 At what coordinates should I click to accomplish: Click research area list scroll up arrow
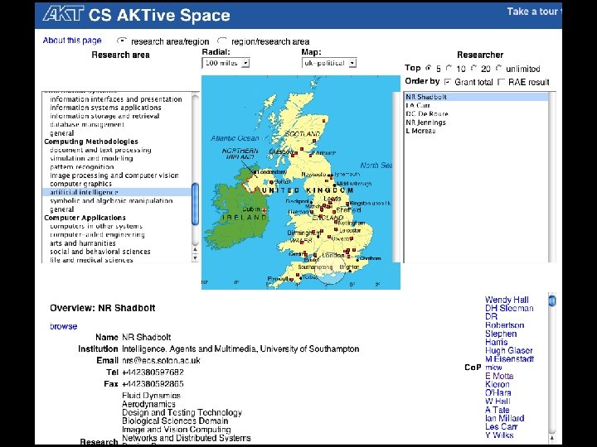coord(196,250)
